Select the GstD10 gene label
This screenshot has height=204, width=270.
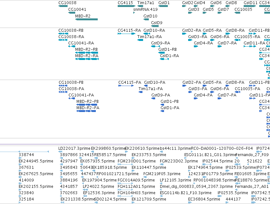tap(150, 16)
